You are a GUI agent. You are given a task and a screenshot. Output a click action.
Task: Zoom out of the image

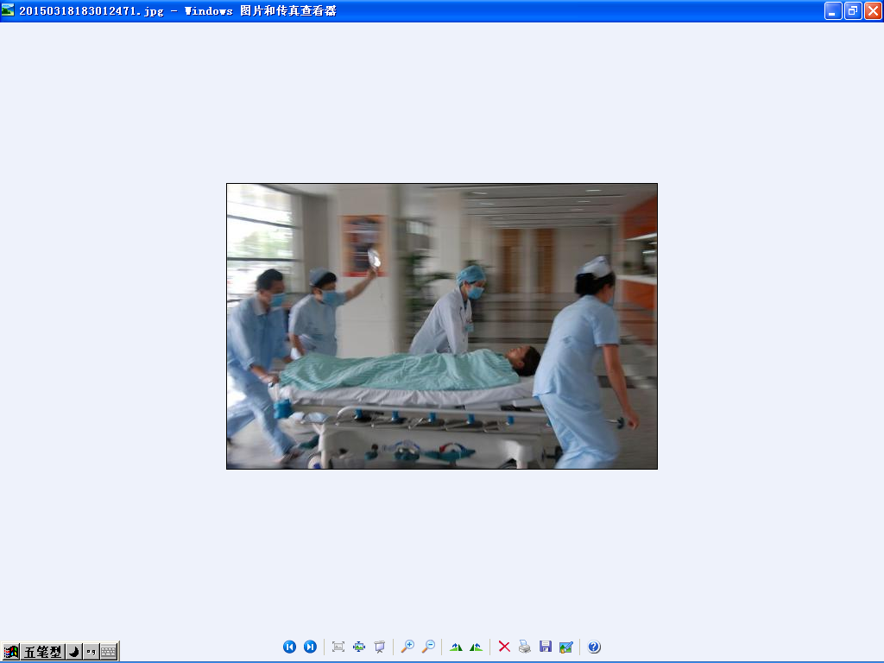click(x=428, y=647)
